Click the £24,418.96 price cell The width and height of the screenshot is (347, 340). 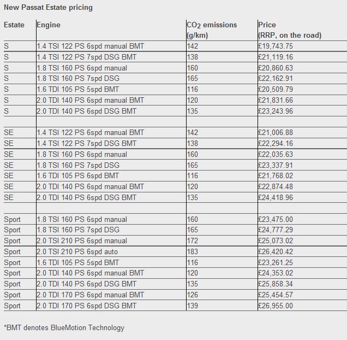click(276, 197)
